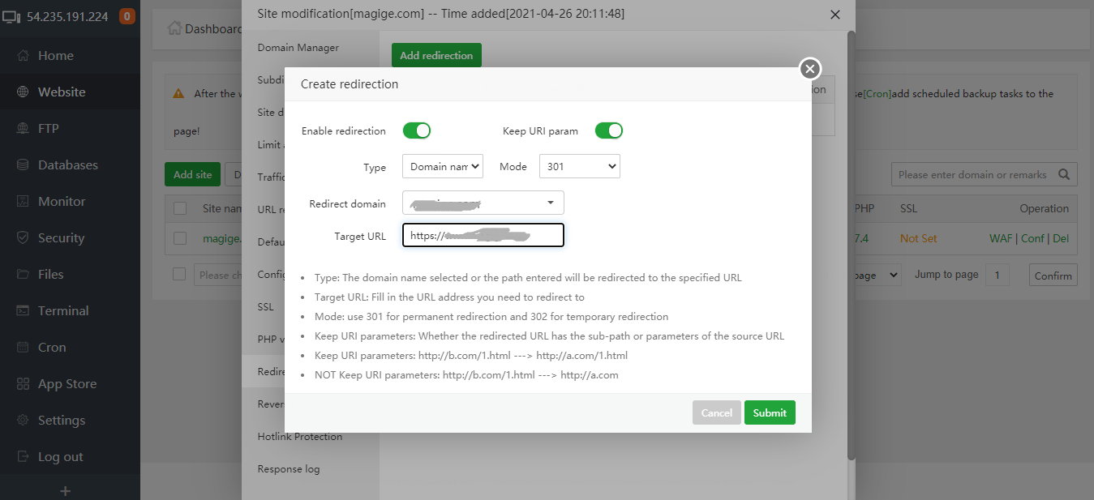The height and width of the screenshot is (500, 1094).
Task: Close the Create redirection dialog
Action: 809,69
